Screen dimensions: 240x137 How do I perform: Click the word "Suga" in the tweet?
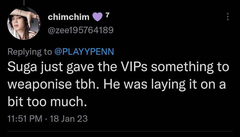pos(22,67)
